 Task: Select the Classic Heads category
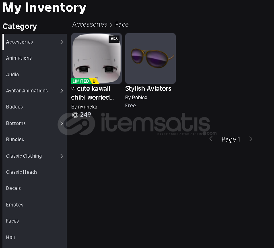point(35,172)
